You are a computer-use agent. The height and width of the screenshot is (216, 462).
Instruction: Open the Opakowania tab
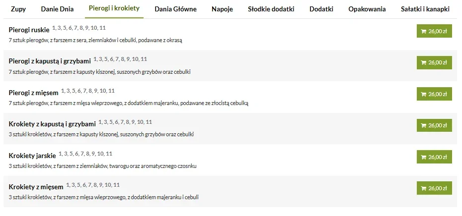click(x=367, y=9)
